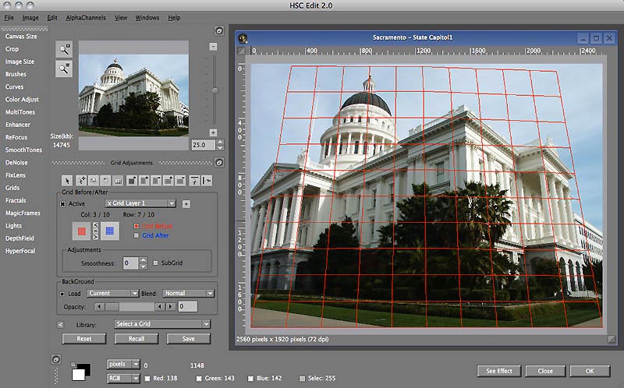Open the Select a Grid library dropdown

coord(162,324)
